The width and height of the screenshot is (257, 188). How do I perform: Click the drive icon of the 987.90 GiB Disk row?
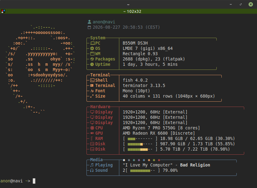92,144
